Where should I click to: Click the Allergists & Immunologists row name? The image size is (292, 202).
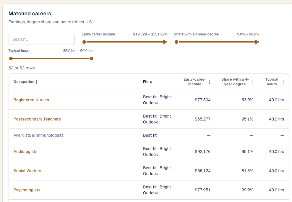[38, 136]
